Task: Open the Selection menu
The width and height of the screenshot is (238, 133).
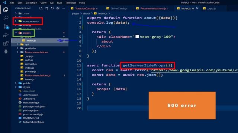Action: 31,3
